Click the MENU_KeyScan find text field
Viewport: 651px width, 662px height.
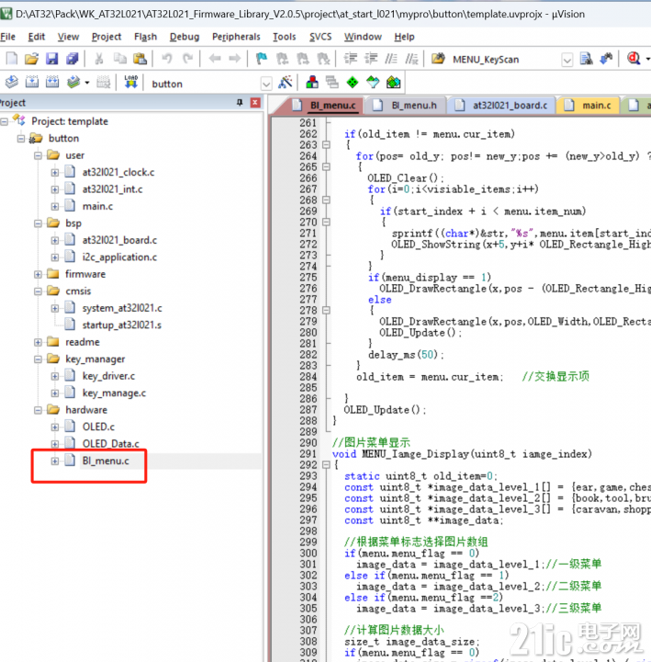[504, 60]
